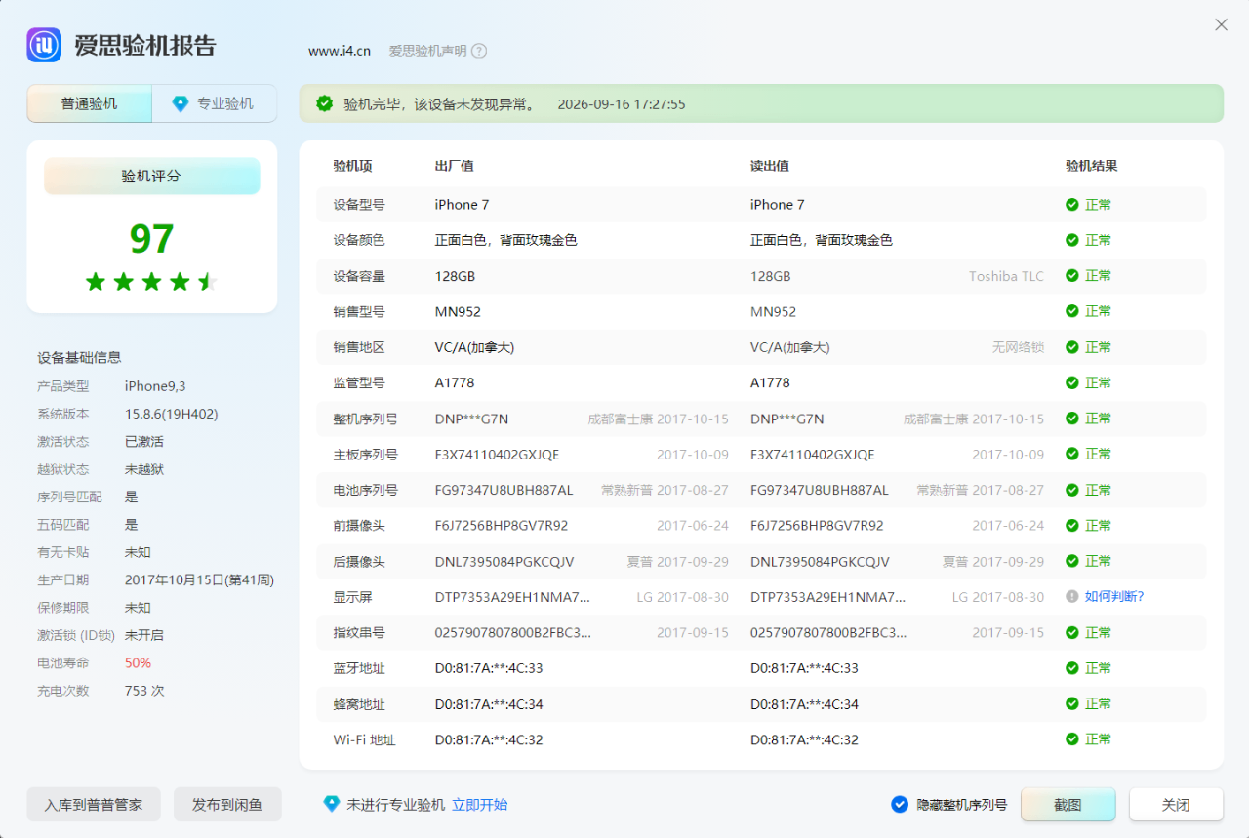Click factory battery serial FG97347U8UBH887AL

[504, 491]
